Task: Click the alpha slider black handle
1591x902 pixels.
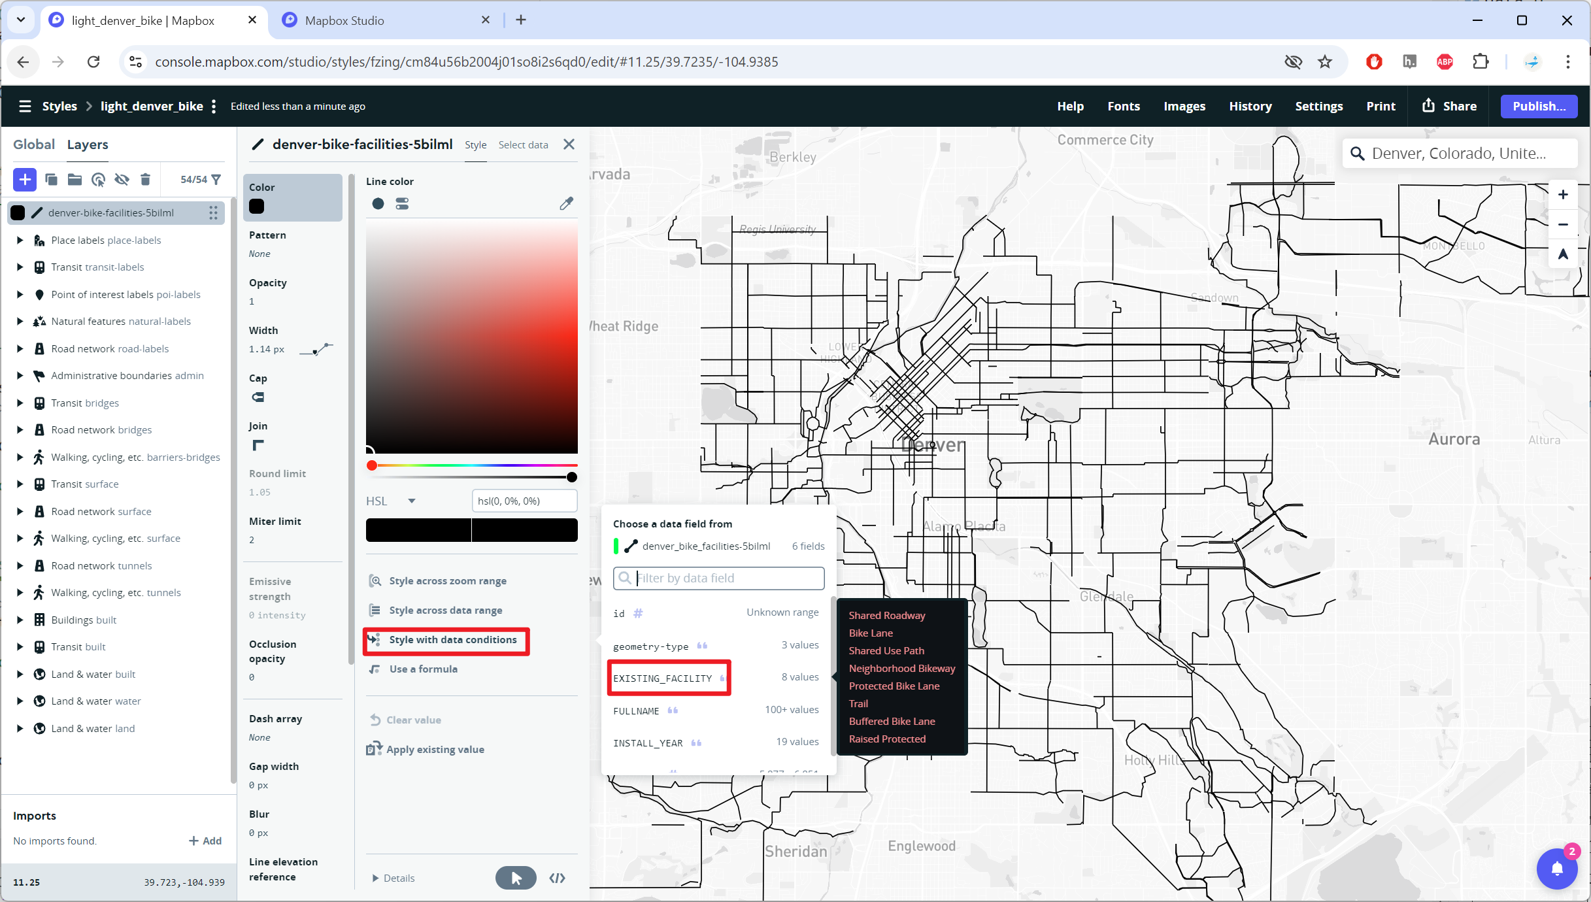Action: pyautogui.click(x=572, y=477)
